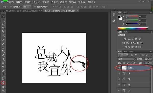
Task: Enable the 自动选择 checkbox
Action: pyautogui.click(x=11, y=7)
